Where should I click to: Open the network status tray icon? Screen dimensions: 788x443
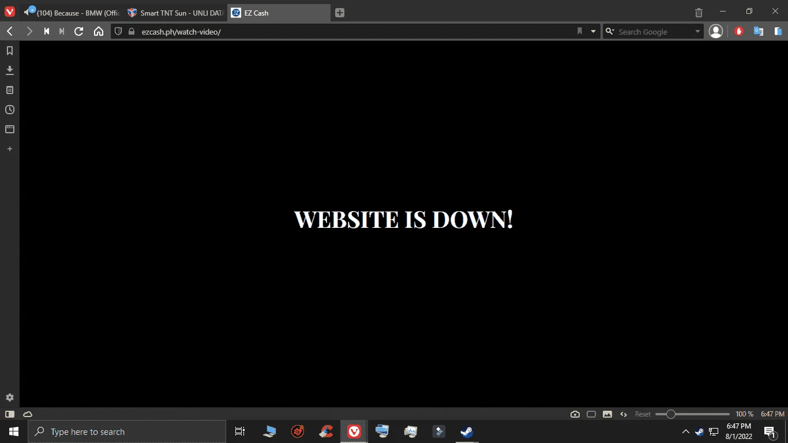[x=714, y=431]
